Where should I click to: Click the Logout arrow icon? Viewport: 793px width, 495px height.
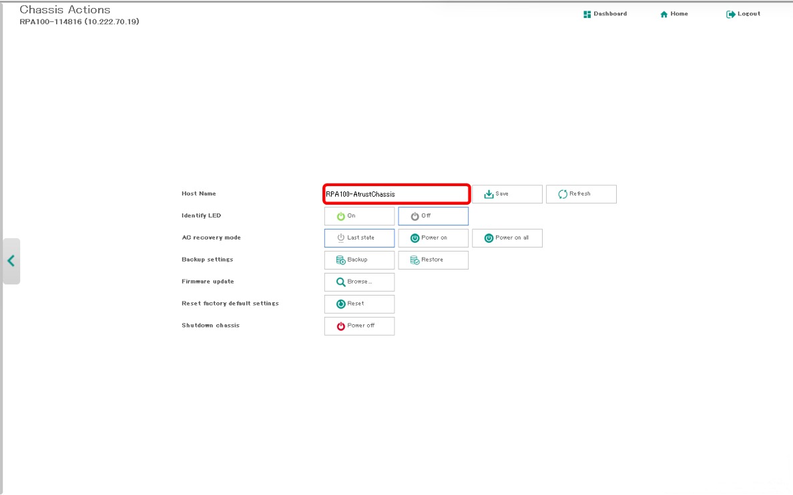pos(730,14)
